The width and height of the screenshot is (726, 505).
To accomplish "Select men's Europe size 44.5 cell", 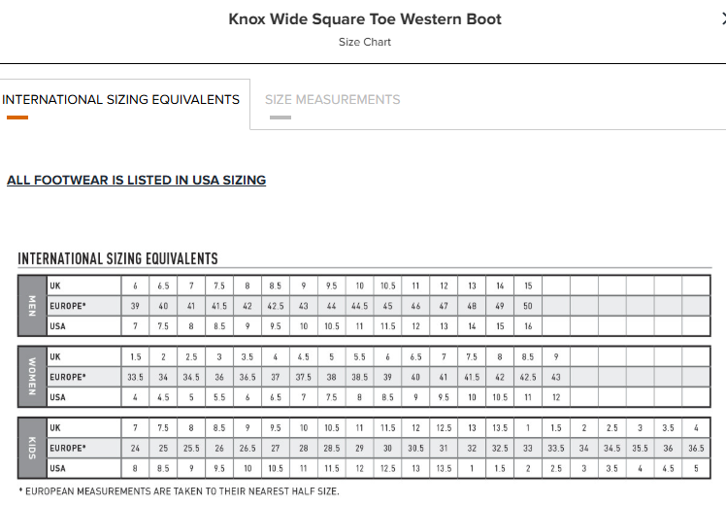I will pos(360,306).
